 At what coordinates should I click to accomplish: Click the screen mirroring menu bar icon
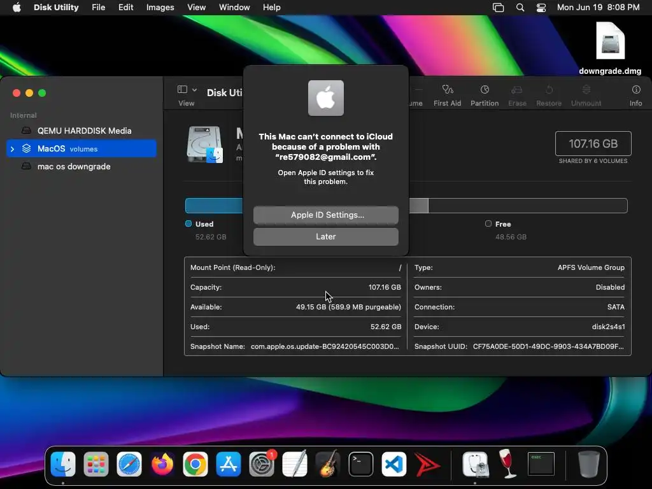pos(498,8)
